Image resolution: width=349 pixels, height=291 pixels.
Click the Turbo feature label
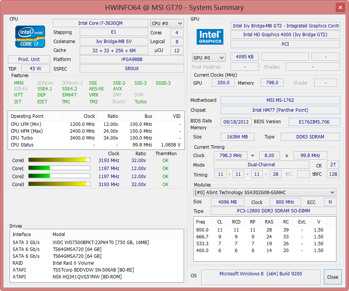(x=141, y=101)
